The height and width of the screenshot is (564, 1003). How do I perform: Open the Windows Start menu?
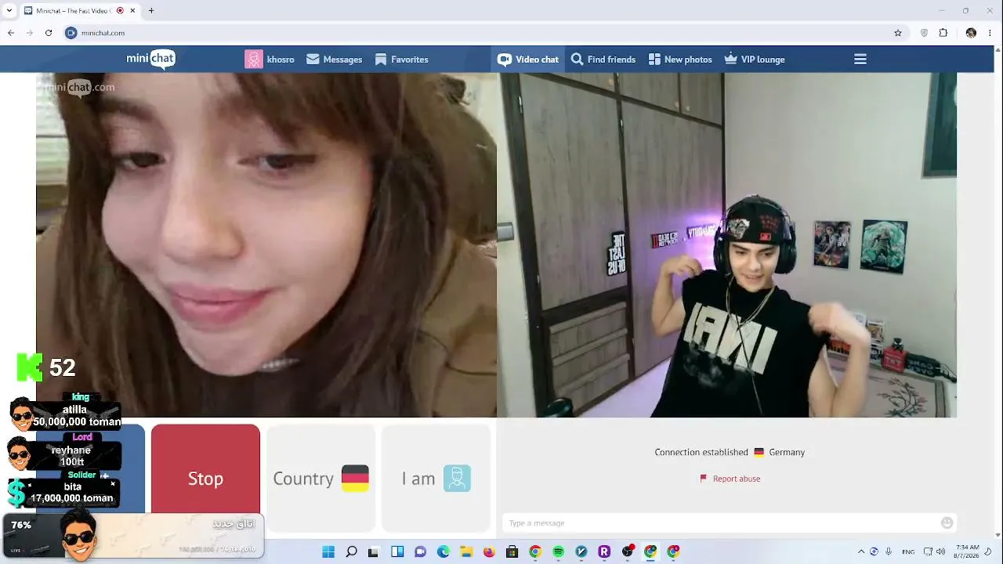[x=328, y=551]
